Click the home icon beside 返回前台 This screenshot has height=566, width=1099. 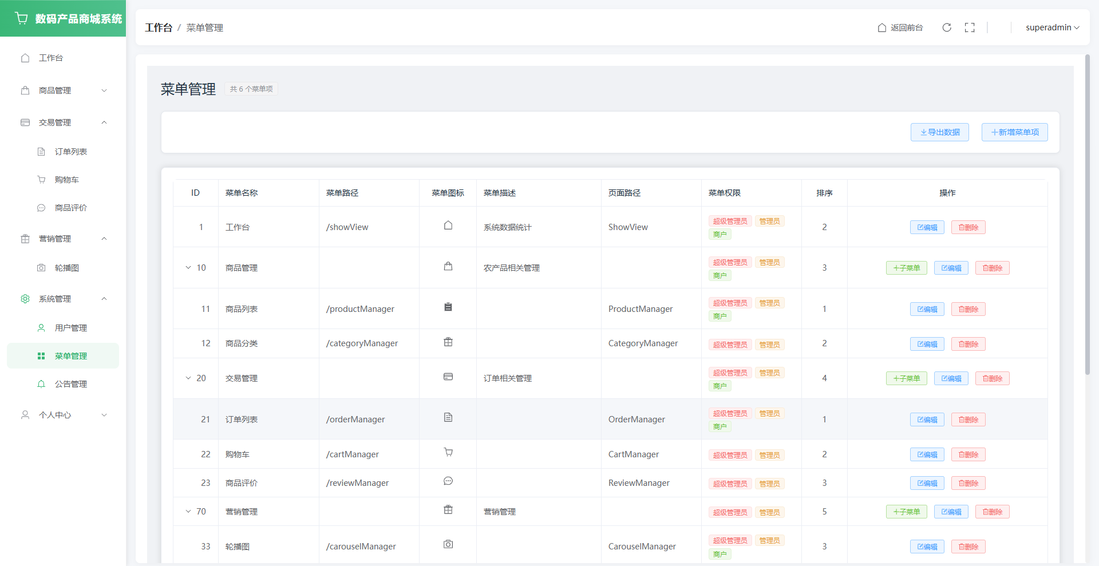tap(882, 27)
